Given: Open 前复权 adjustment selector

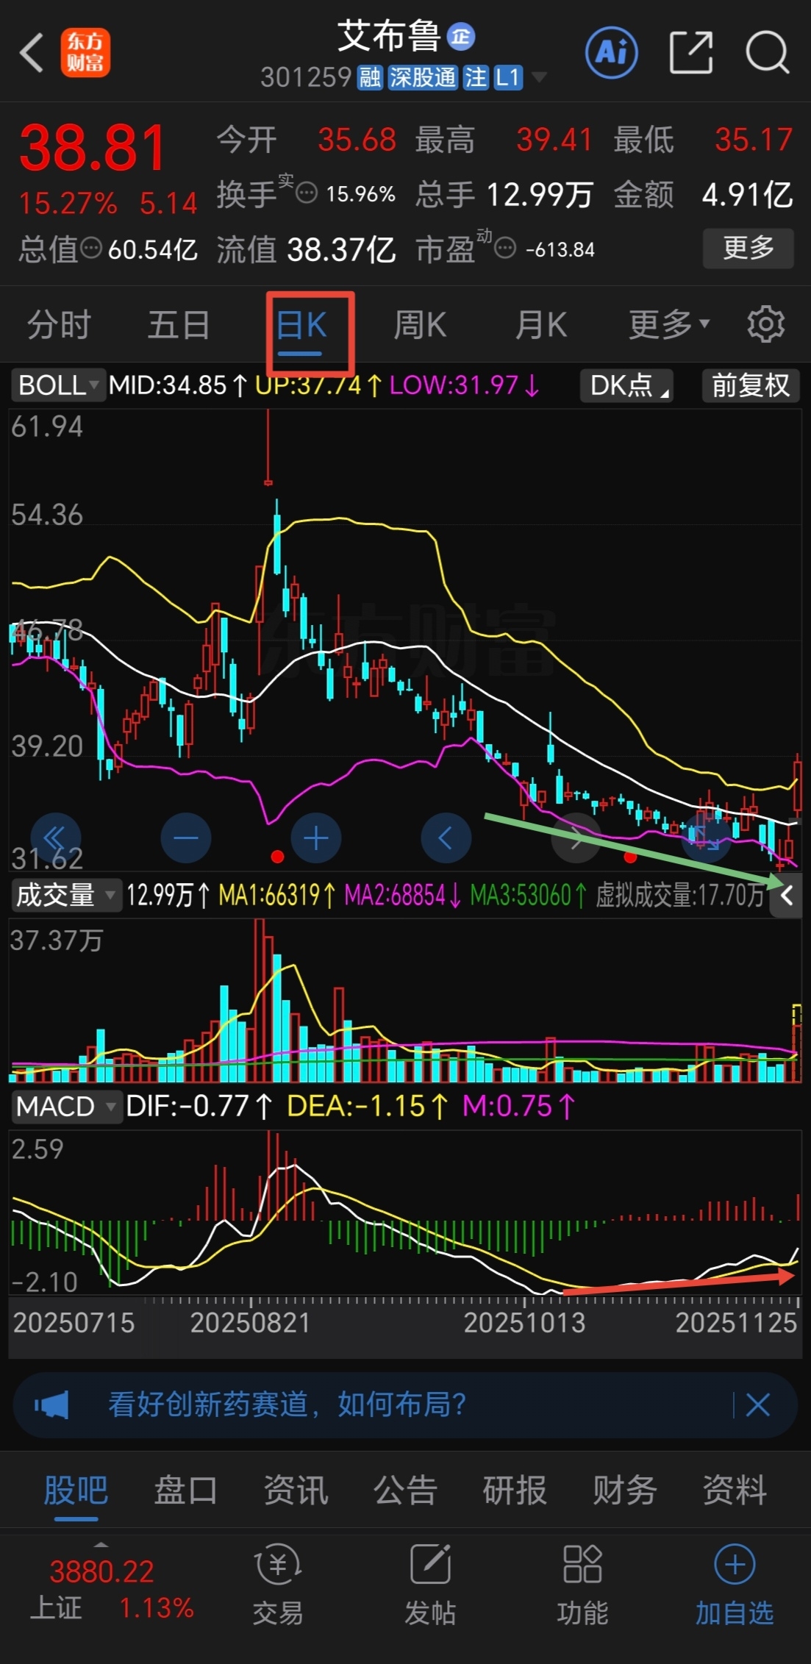Looking at the screenshot, I should [750, 385].
